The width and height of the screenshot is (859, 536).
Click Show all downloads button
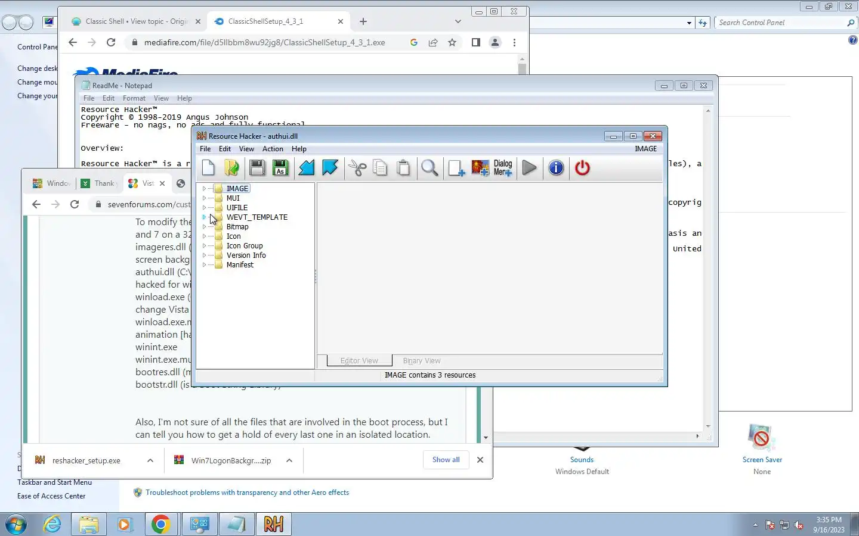coord(446,460)
